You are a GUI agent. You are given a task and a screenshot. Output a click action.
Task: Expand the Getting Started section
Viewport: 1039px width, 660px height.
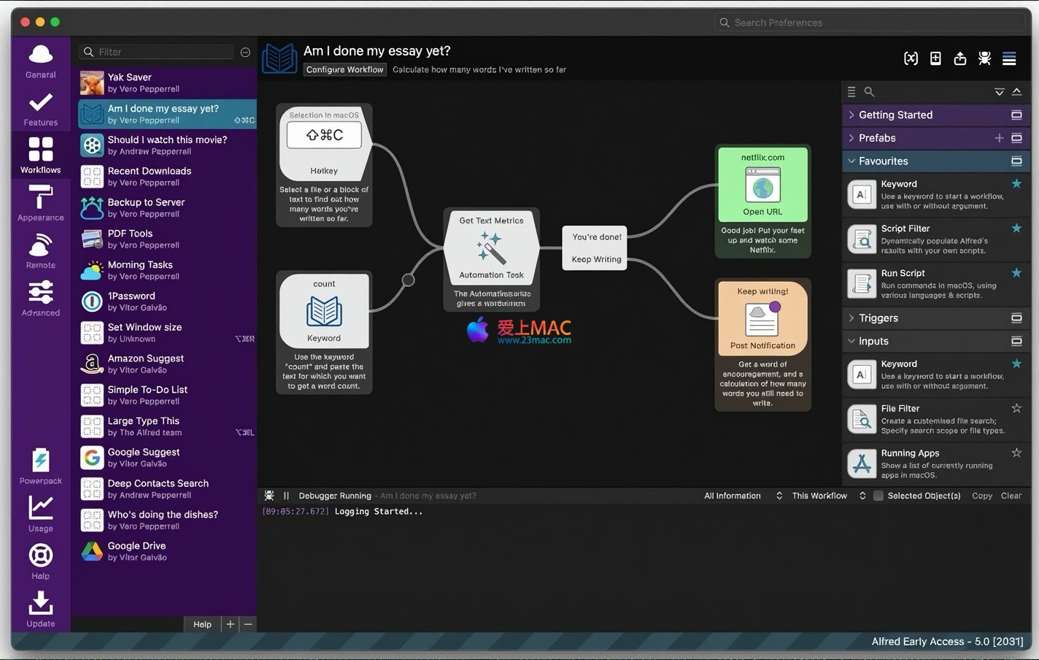(x=895, y=115)
